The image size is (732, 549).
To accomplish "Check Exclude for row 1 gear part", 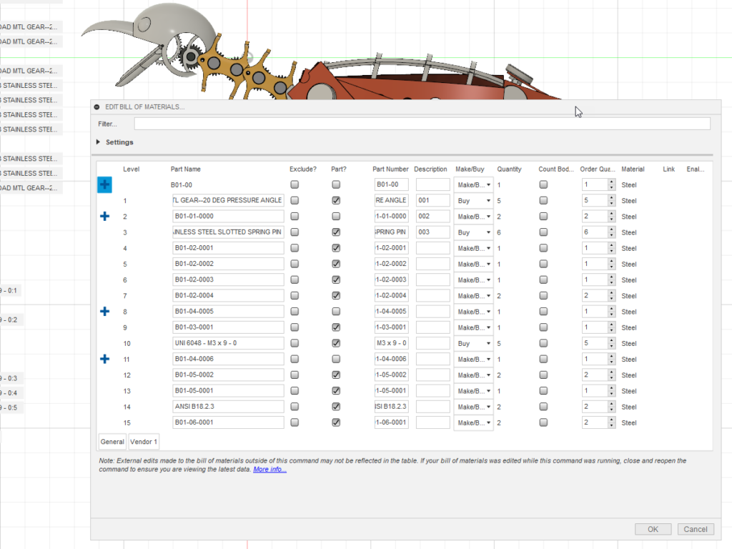I will (x=295, y=201).
